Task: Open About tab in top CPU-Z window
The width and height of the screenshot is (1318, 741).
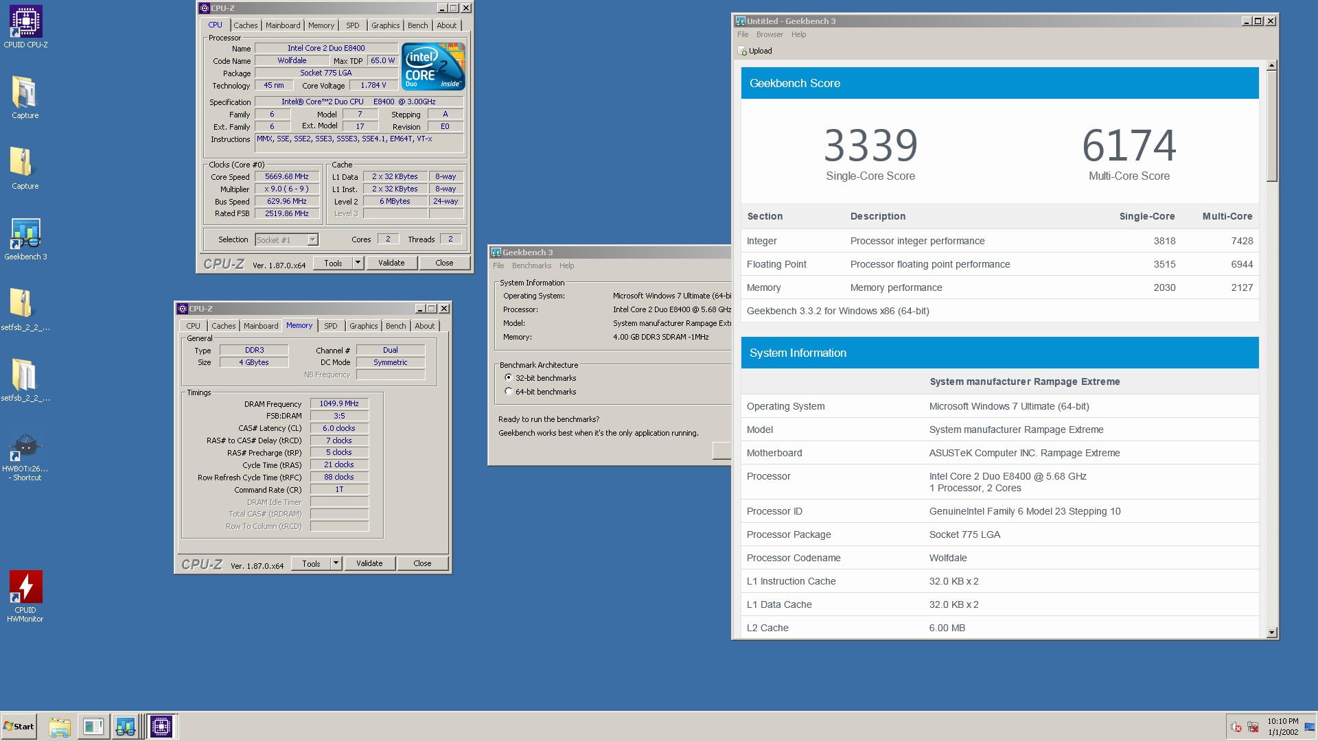Action: click(446, 25)
